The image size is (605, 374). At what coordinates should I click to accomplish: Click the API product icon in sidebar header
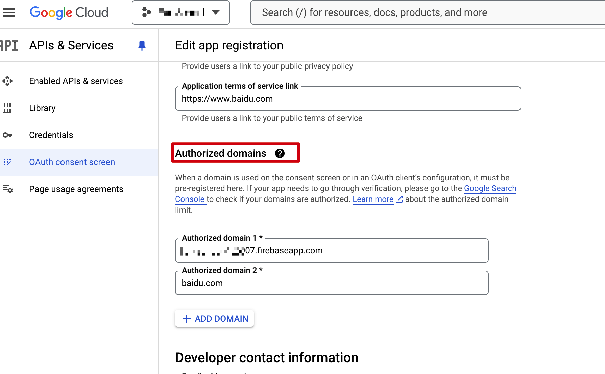pyautogui.click(x=9, y=45)
